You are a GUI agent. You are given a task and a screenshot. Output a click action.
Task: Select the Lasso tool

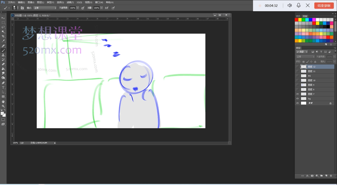pyautogui.click(x=3, y=27)
